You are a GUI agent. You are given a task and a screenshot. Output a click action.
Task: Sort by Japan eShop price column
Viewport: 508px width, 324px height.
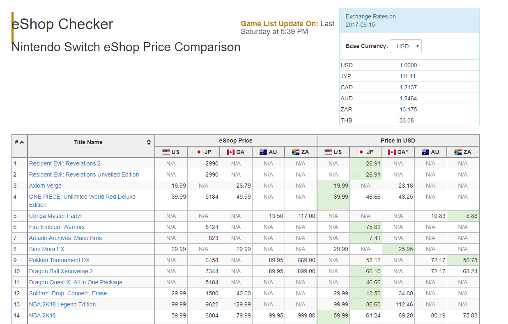[x=203, y=152]
